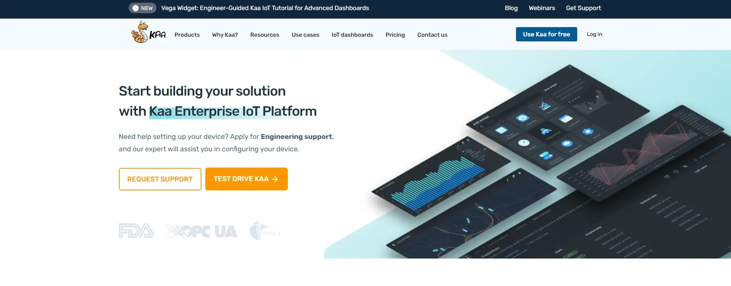Open the Why Kaa? menu
This screenshot has width=731, height=286.
[225, 35]
